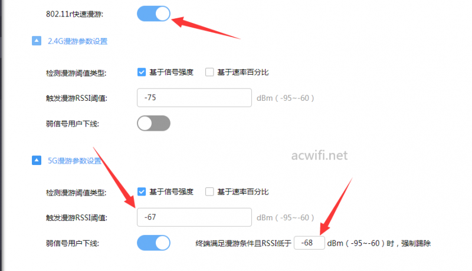
Task: Uncheck 基于信号强度 in the 5G section
Action: pos(142,191)
